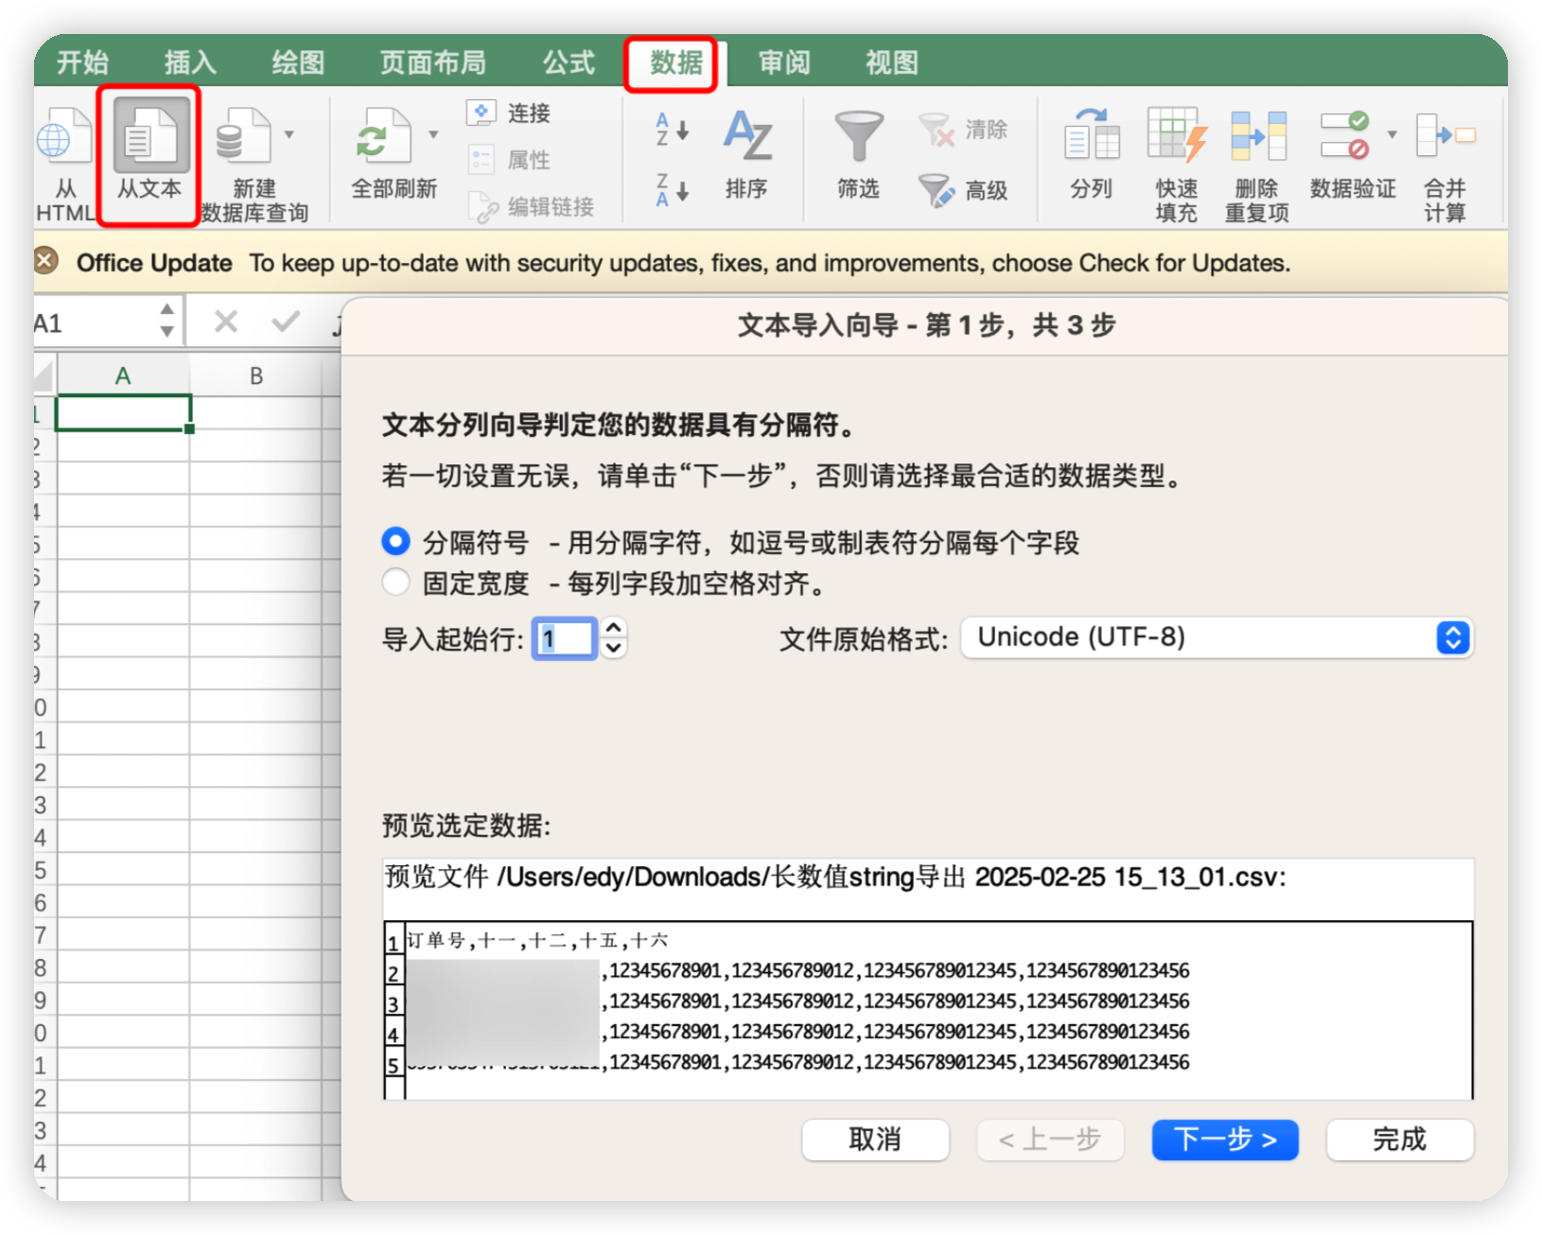This screenshot has width=1542, height=1235.
Task: Switch to the 公式 (Formulas) tab
Action: point(569,62)
